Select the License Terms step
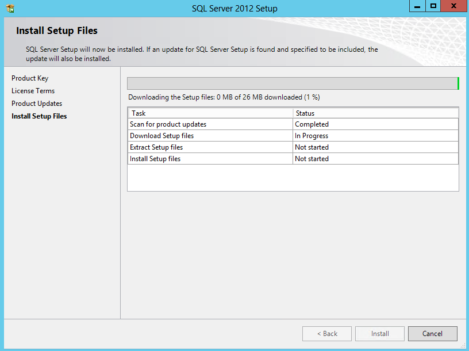 click(x=33, y=91)
